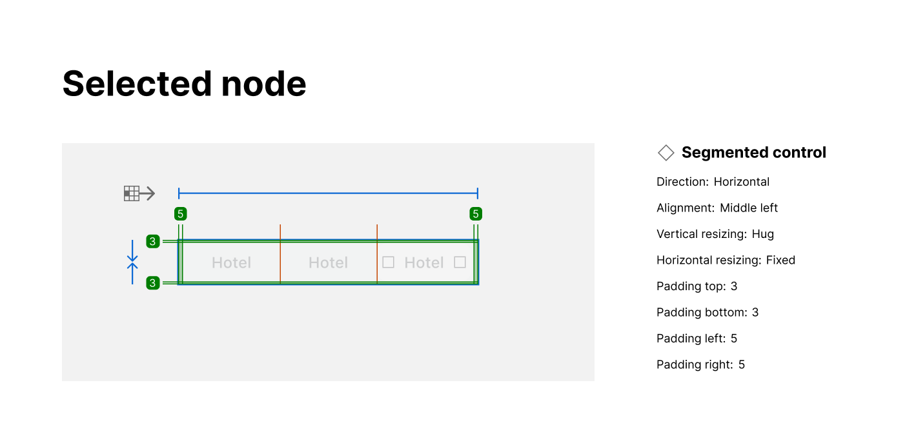Click the top-right green padding badge 5
The image size is (916, 443).
(x=476, y=214)
